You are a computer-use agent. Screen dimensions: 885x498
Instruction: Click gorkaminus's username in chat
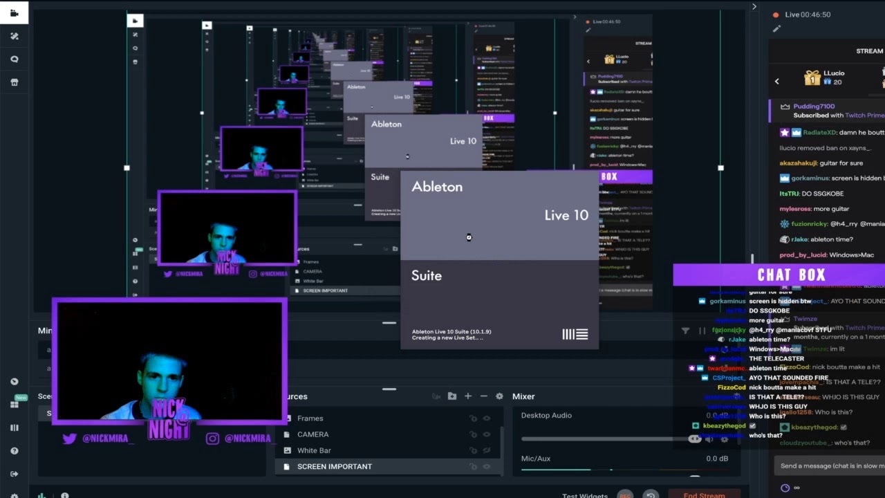pyautogui.click(x=809, y=178)
